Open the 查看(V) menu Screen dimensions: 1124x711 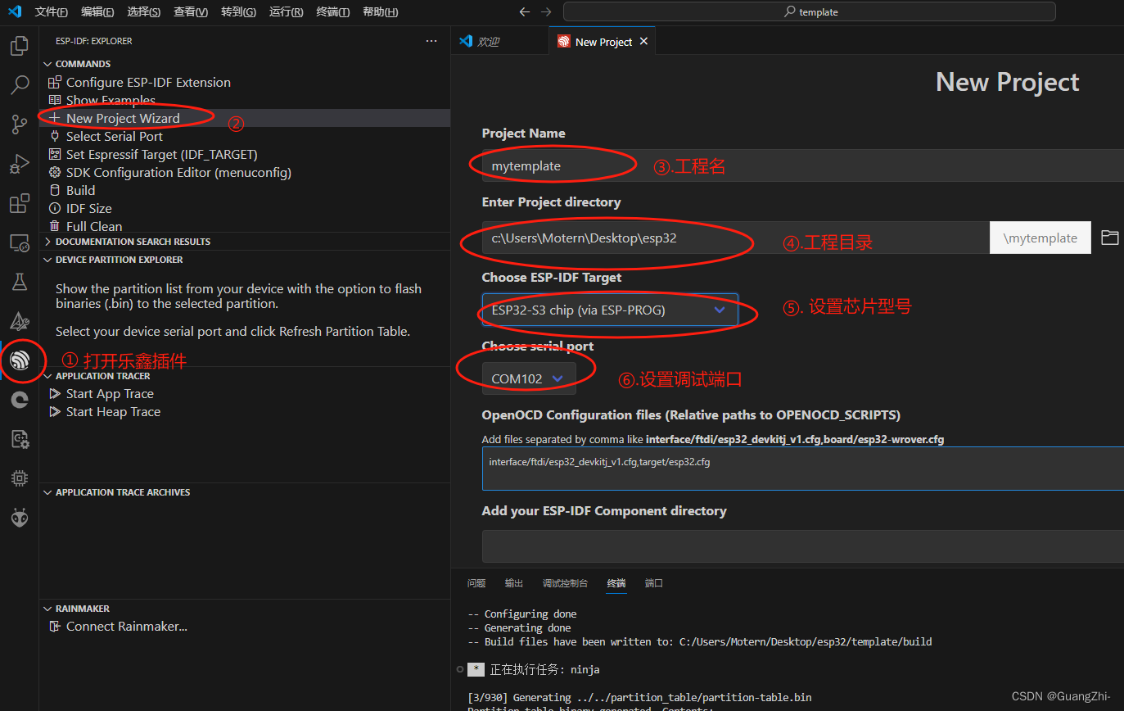click(x=191, y=11)
